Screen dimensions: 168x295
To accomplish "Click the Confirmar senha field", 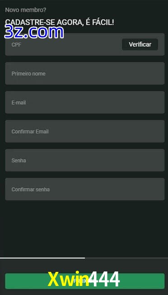I will point(85,189).
